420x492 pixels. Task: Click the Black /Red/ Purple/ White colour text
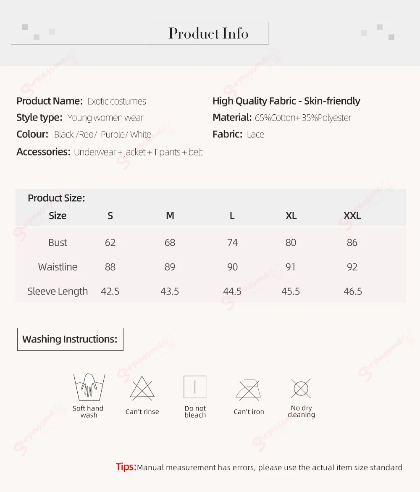[102, 135]
